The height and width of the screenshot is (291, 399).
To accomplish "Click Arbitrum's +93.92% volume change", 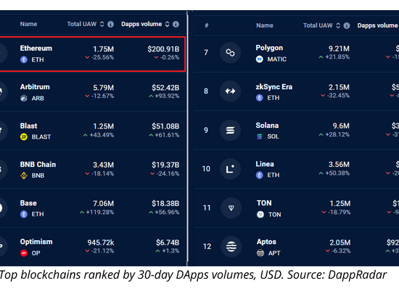I will tap(164, 97).
